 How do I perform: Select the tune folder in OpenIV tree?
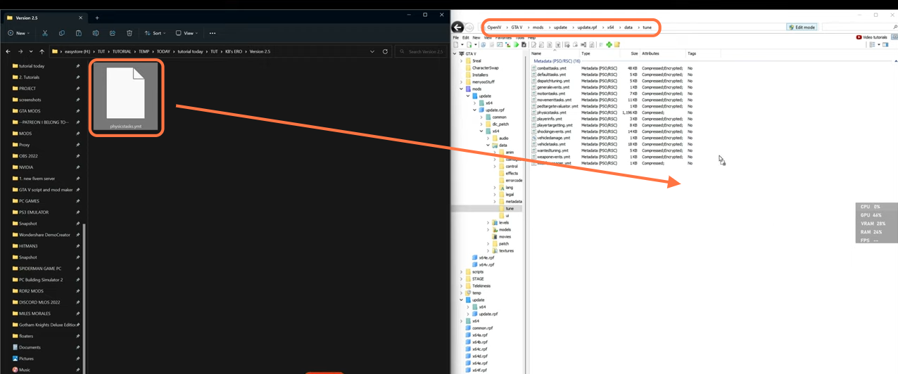point(510,209)
